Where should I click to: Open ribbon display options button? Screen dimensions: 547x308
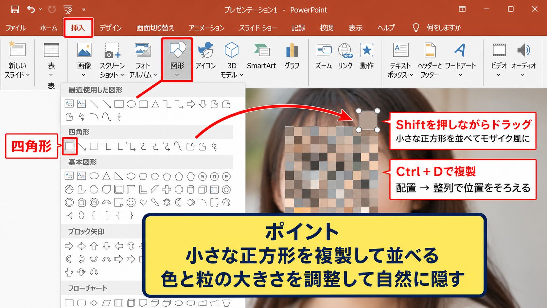(x=462, y=9)
